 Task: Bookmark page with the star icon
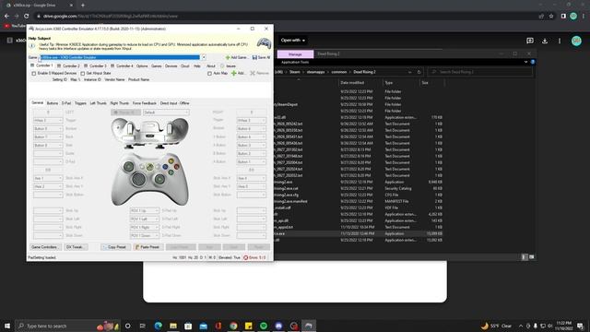(551, 17)
